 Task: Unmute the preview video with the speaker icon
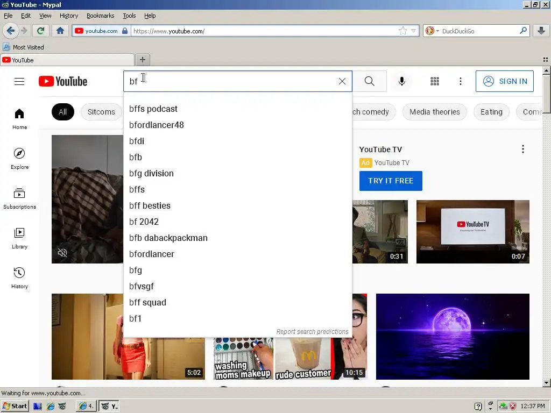62,253
